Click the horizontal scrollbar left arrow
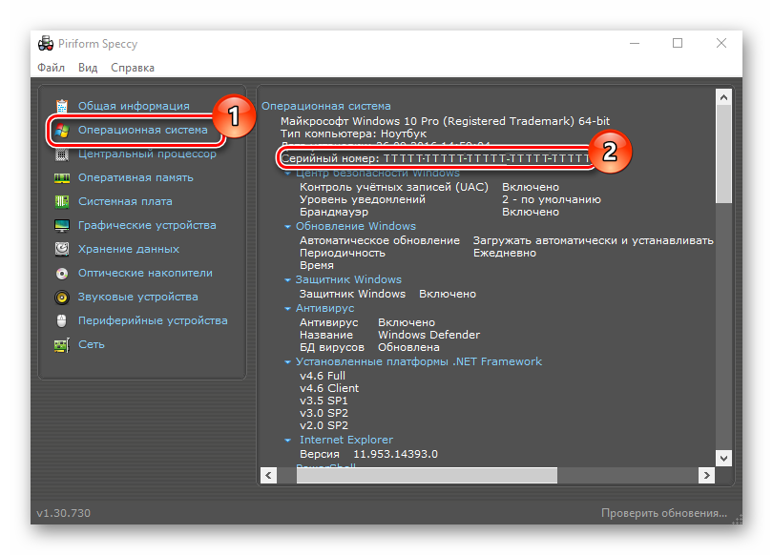Viewport: 773px width, 555px height. (x=268, y=475)
